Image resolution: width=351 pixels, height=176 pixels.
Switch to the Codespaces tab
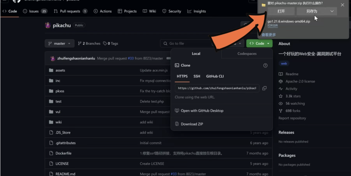coord(247,54)
